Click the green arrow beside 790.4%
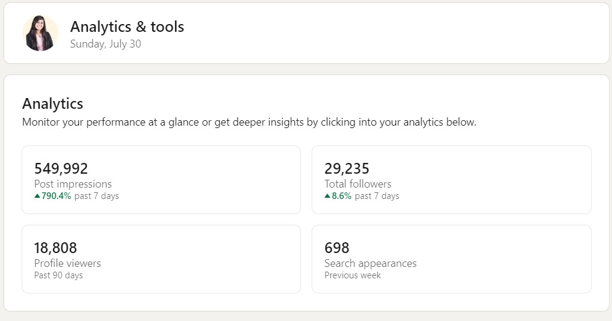The width and height of the screenshot is (612, 321). point(37,196)
